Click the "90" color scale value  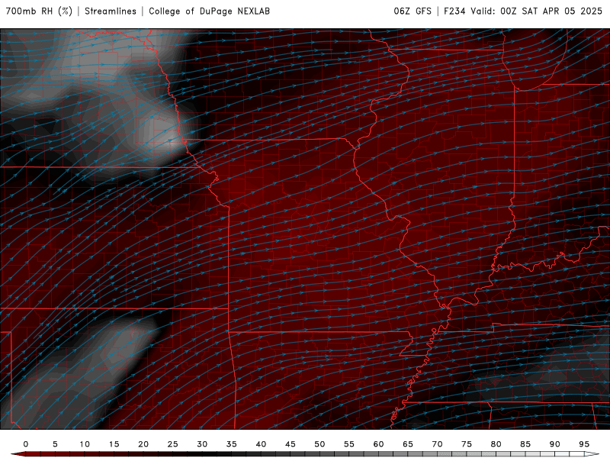(554, 444)
